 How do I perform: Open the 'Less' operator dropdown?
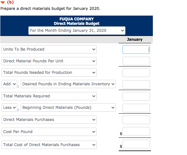click(x=9, y=108)
